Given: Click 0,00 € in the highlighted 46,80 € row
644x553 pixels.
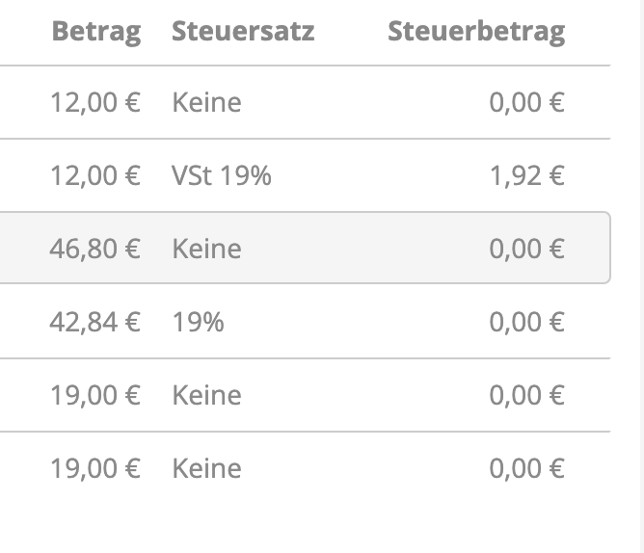Looking at the screenshot, I should point(526,249).
